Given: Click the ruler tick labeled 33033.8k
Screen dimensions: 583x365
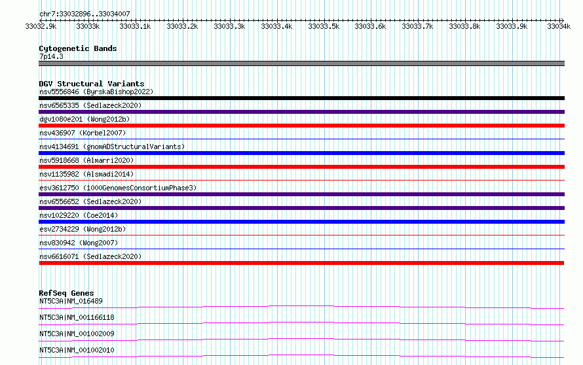Looking at the screenshot, I should click(465, 26).
